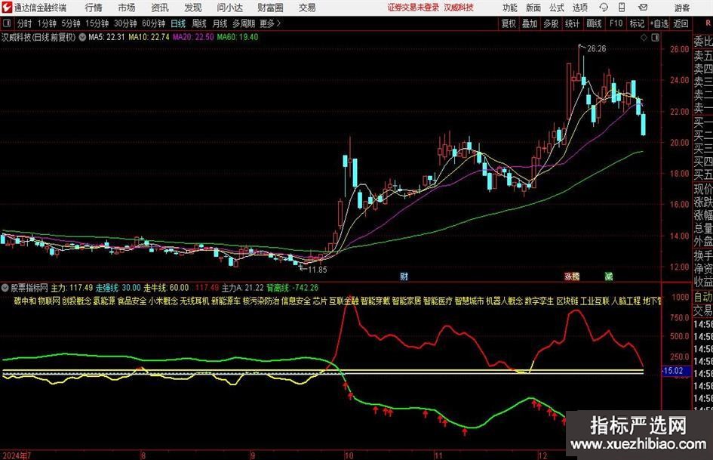Open the 问小达 menu
713x460 pixels.
pos(230,8)
